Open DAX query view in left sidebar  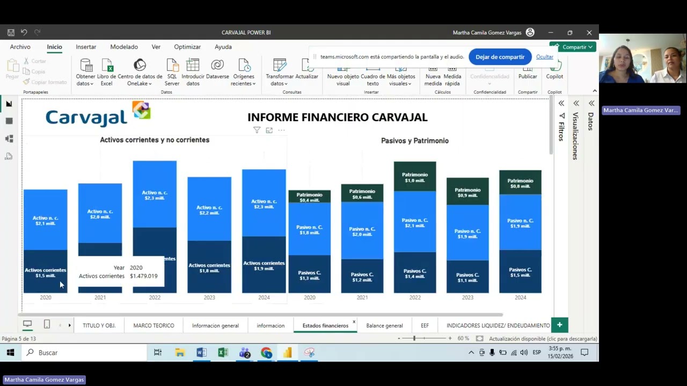click(9, 157)
